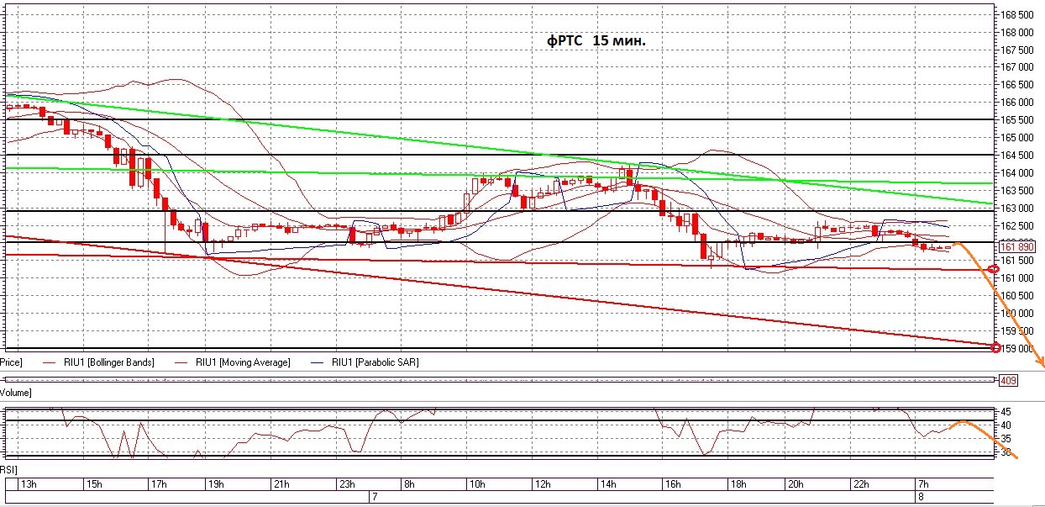
Task: Click the 166 500 price axis label
Action: (x=1017, y=85)
